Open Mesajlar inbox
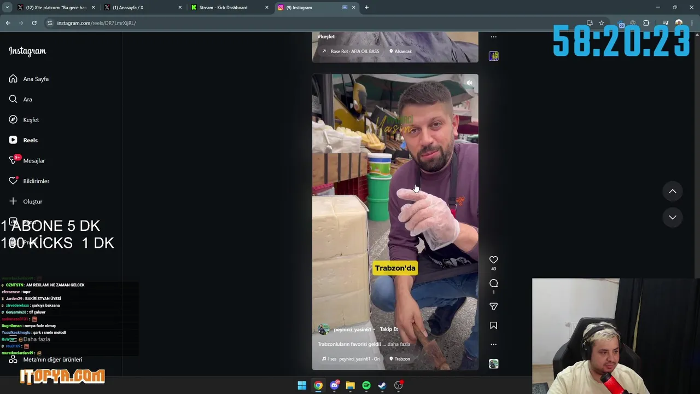The width and height of the screenshot is (700, 394). (x=27, y=160)
